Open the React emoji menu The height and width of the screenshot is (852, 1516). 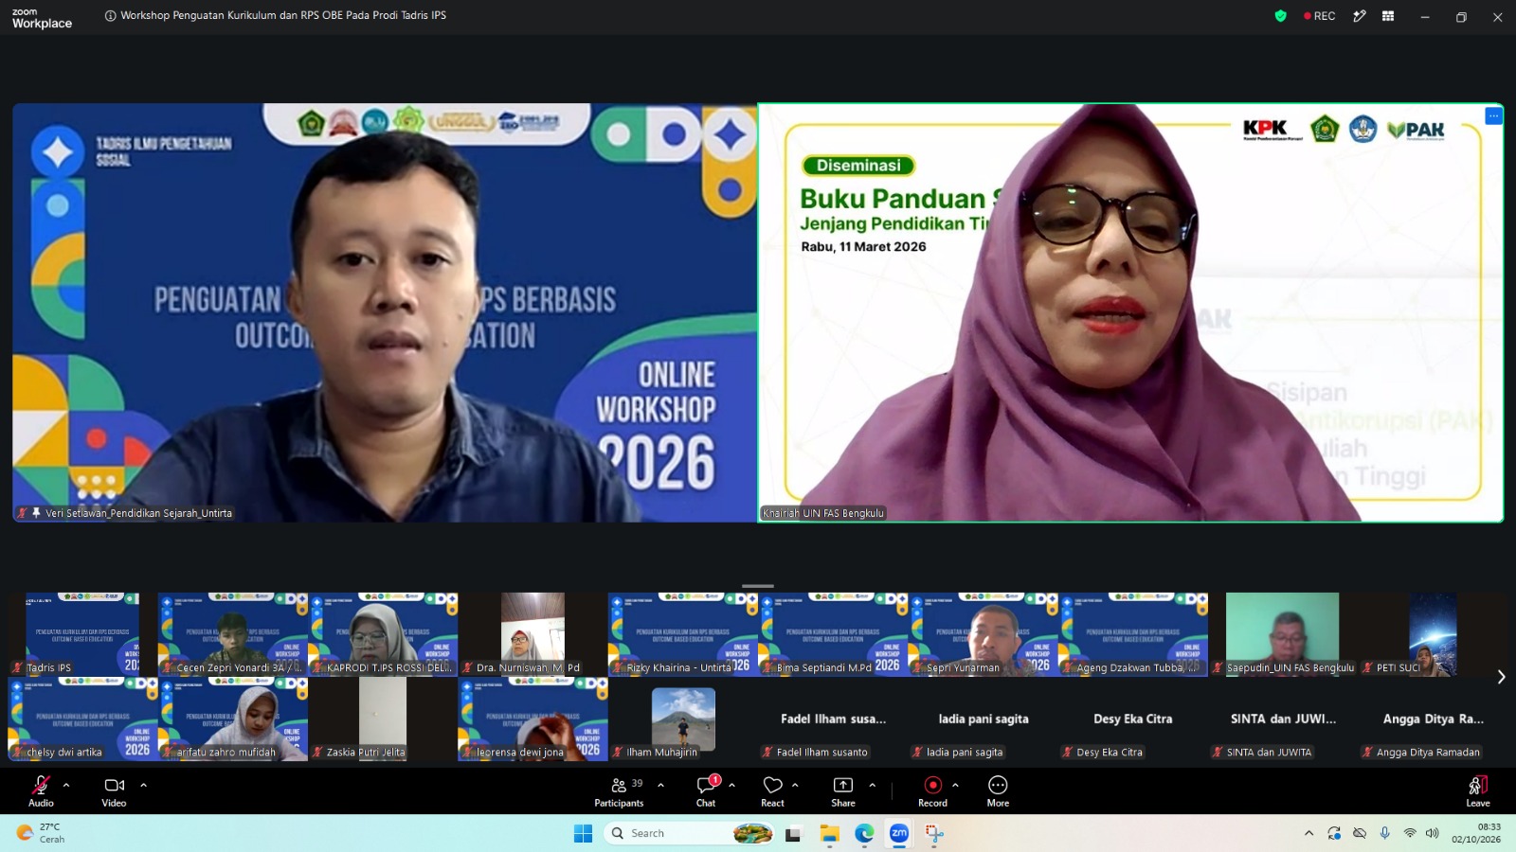(772, 791)
